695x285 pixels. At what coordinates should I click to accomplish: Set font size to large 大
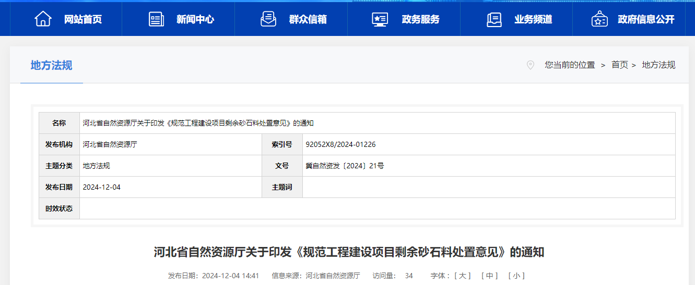pyautogui.click(x=462, y=276)
